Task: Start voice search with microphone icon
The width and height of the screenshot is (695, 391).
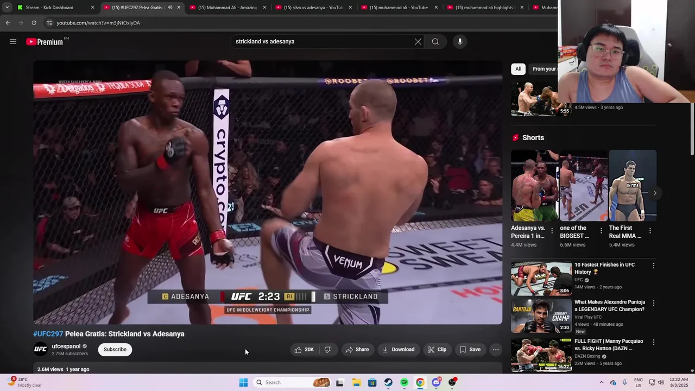Action: point(460,42)
